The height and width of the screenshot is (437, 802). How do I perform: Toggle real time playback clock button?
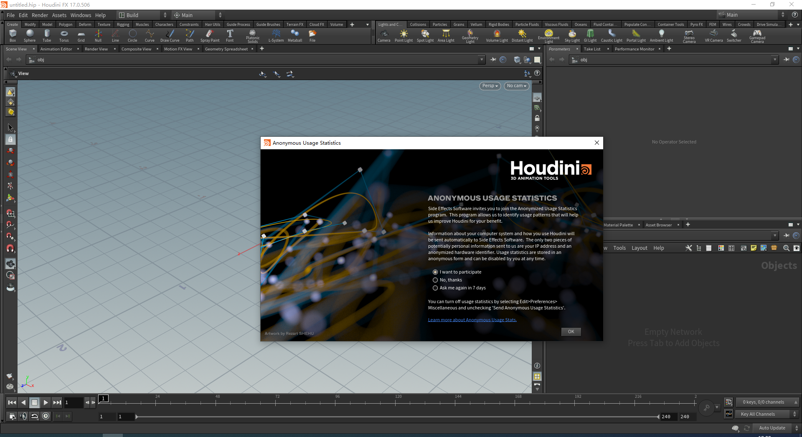(x=46, y=416)
